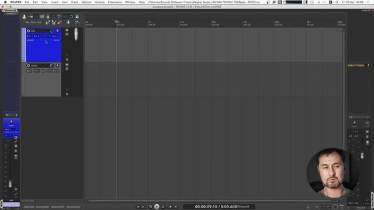Click the colorful palette icon in toolbar
Viewport: 374px width, 210px height.
(x=48, y=22)
